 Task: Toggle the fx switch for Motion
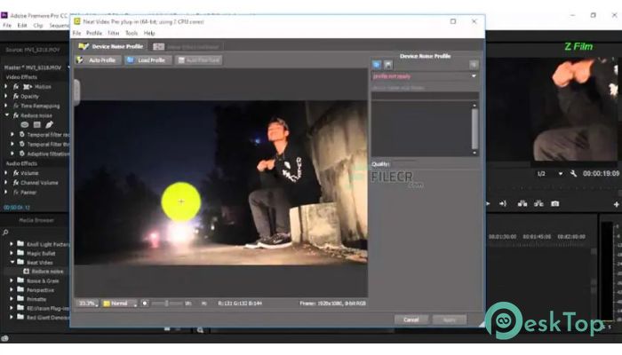tap(16, 86)
